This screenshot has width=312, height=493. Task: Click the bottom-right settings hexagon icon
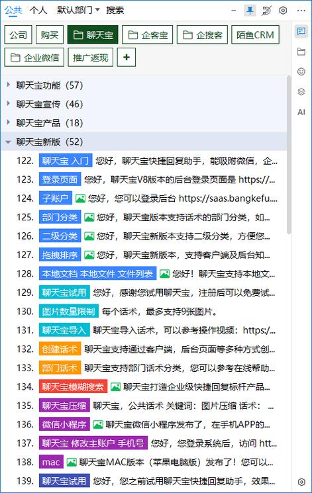pyautogui.click(x=301, y=482)
